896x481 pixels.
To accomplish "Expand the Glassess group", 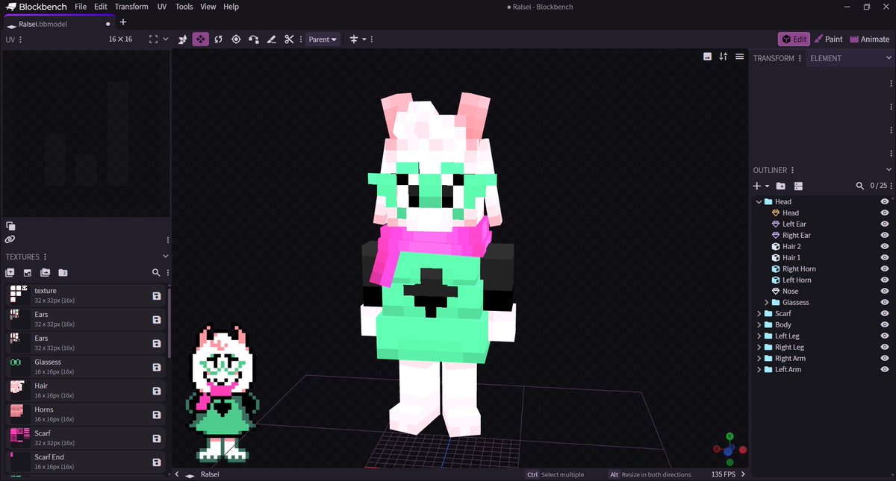I will coord(767,302).
